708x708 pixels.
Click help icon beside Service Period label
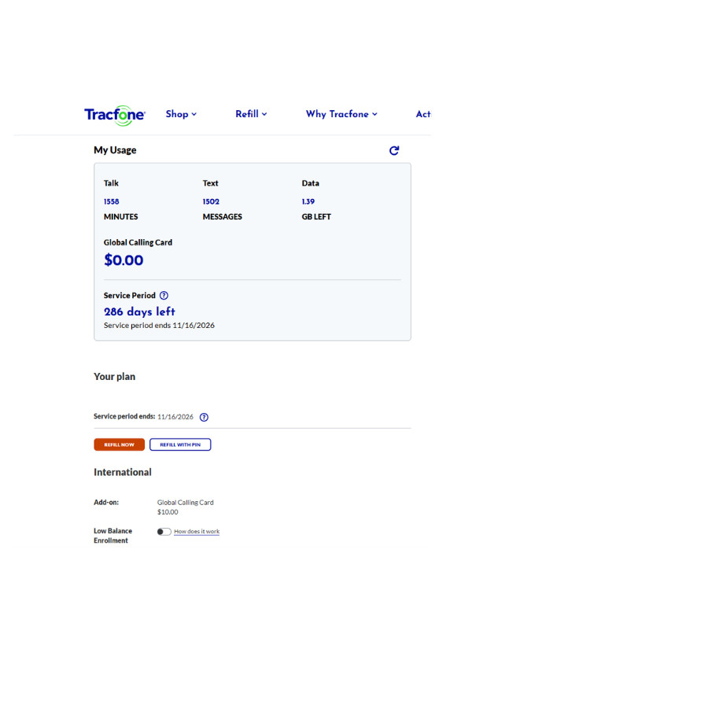(x=164, y=296)
